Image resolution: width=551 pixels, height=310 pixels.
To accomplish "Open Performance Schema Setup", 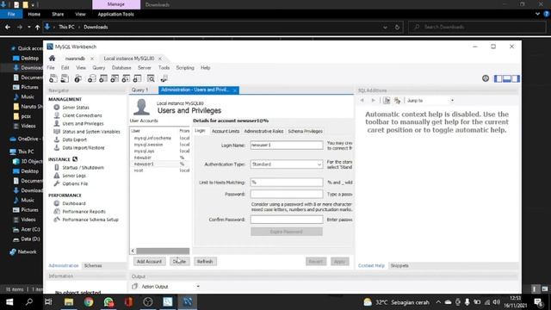I will (x=90, y=220).
